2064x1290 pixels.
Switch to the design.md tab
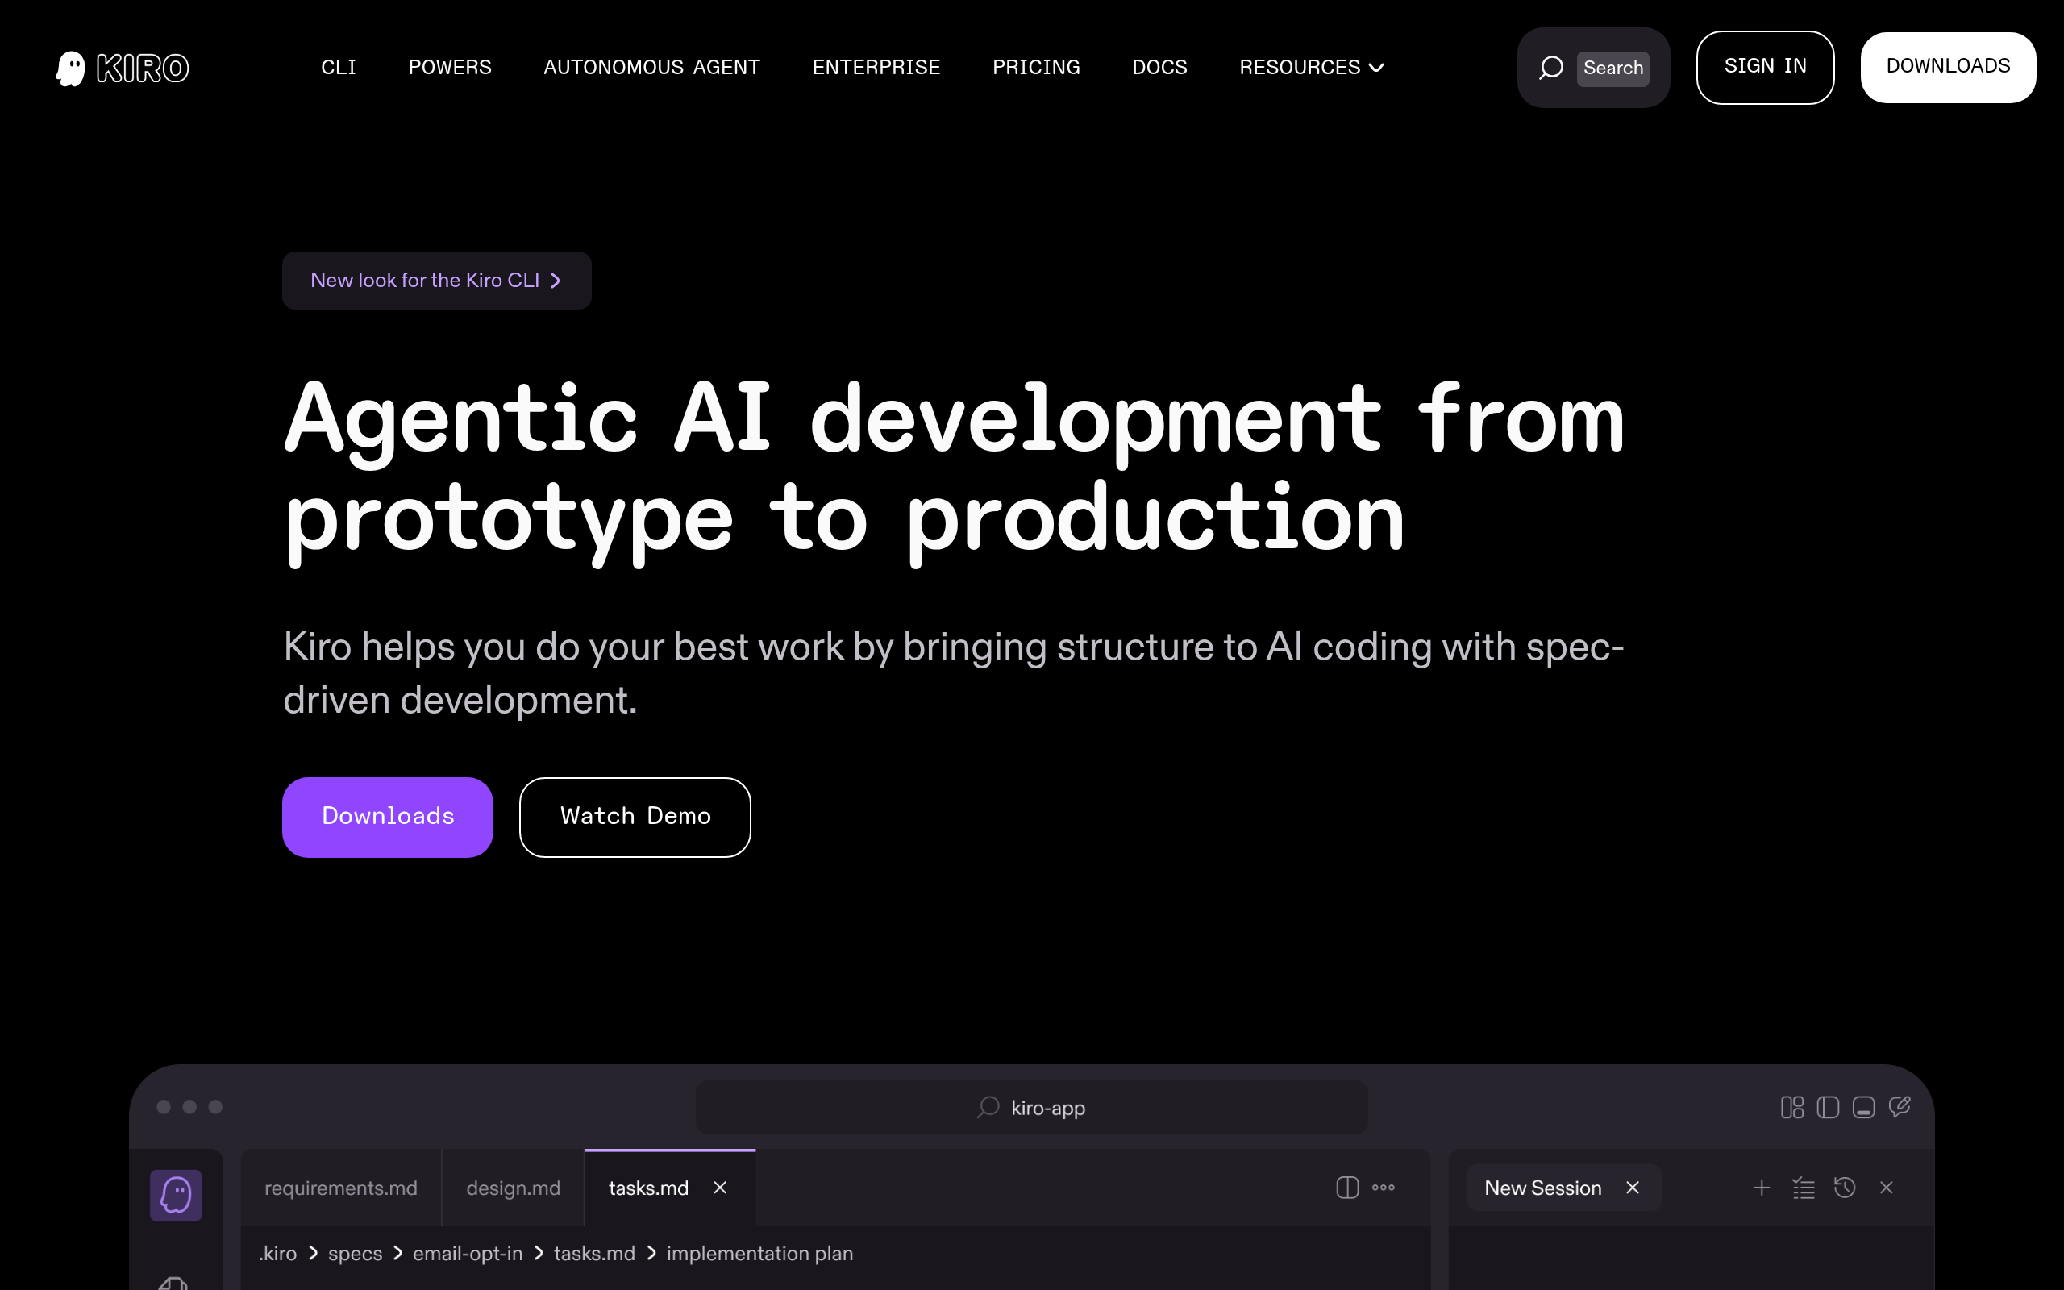coord(514,1188)
